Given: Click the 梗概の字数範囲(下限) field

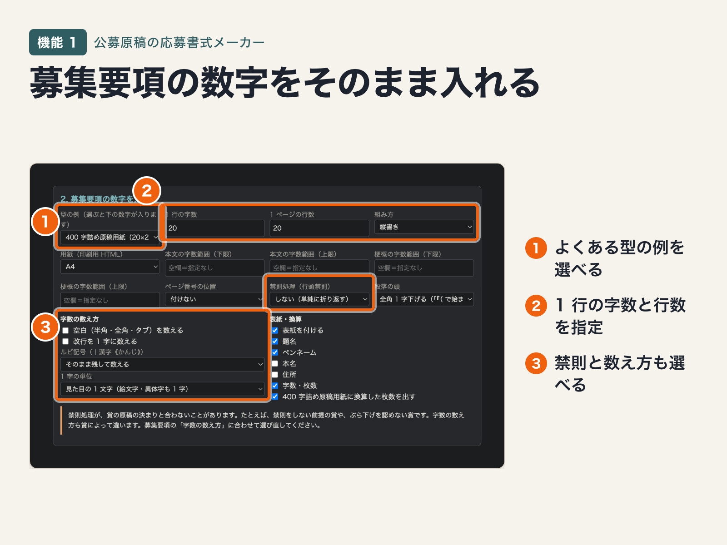Looking at the screenshot, I should click(x=424, y=268).
